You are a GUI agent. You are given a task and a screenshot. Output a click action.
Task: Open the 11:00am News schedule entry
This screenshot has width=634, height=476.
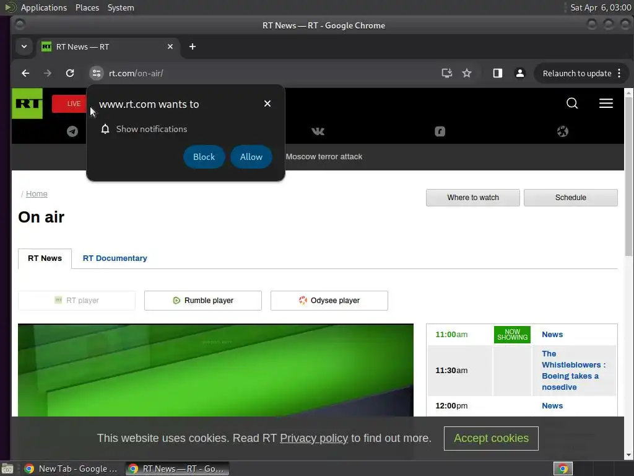pyautogui.click(x=552, y=334)
